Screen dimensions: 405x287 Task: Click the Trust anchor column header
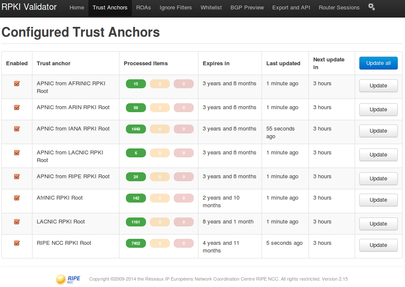tap(53, 64)
